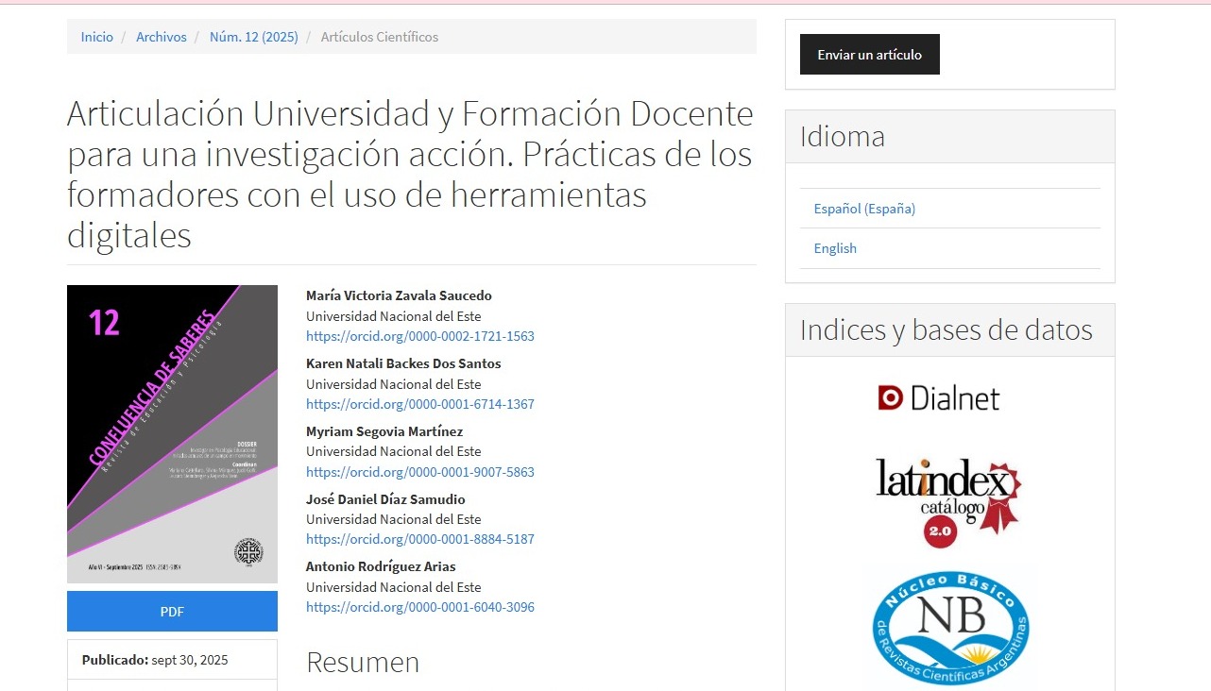Click the Resumen section heading
The width and height of the screenshot is (1211, 691).
(x=363, y=662)
